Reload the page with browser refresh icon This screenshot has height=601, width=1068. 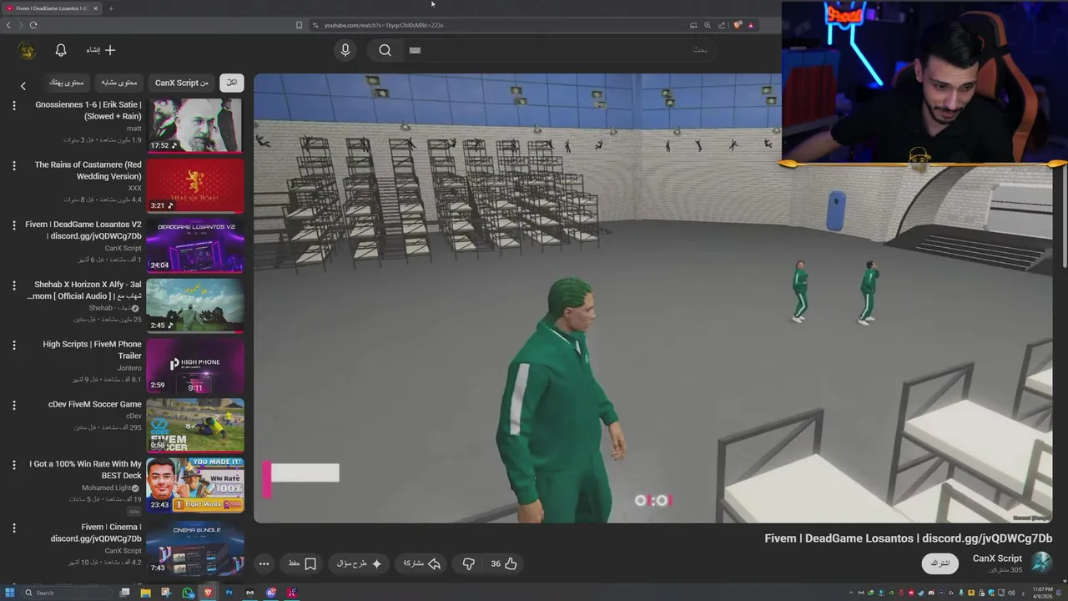[x=35, y=25]
